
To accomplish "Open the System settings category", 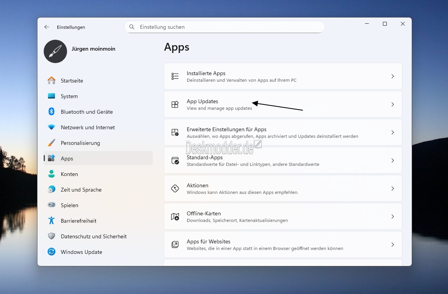I will tap(69, 96).
